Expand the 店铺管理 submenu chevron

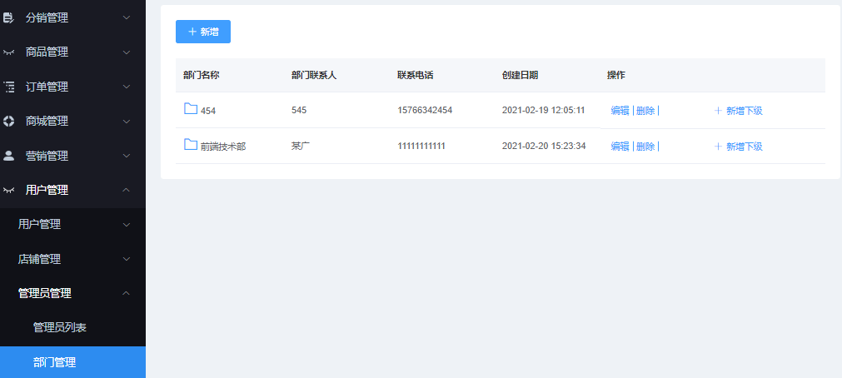coord(127,259)
